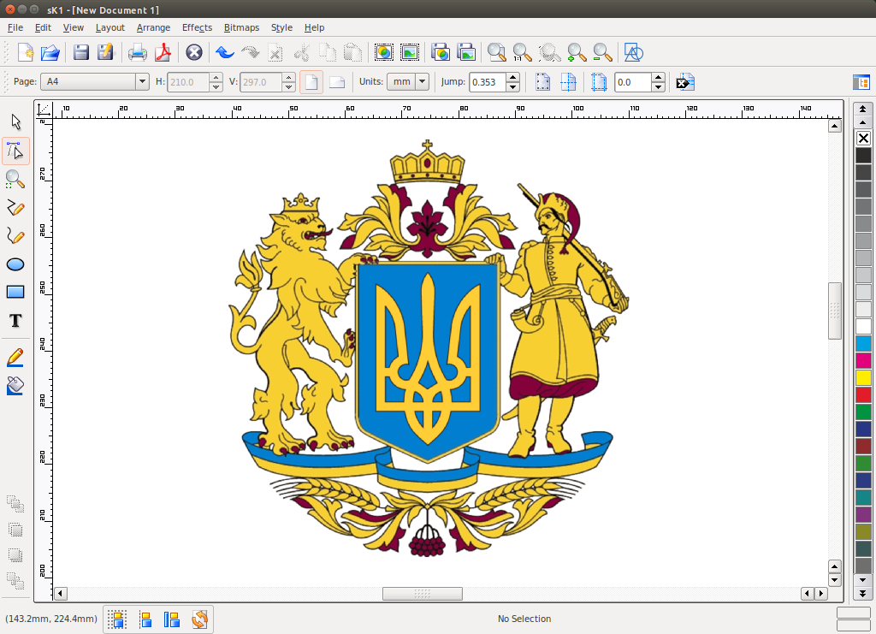Open the Arrange menu
Screen dimensions: 876x634
(153, 27)
